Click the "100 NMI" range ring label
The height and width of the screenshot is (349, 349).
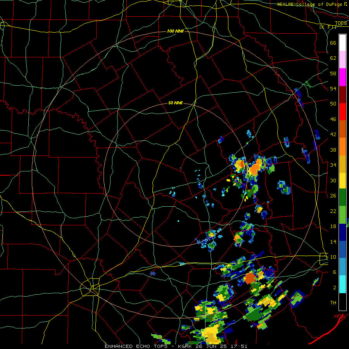point(175,31)
